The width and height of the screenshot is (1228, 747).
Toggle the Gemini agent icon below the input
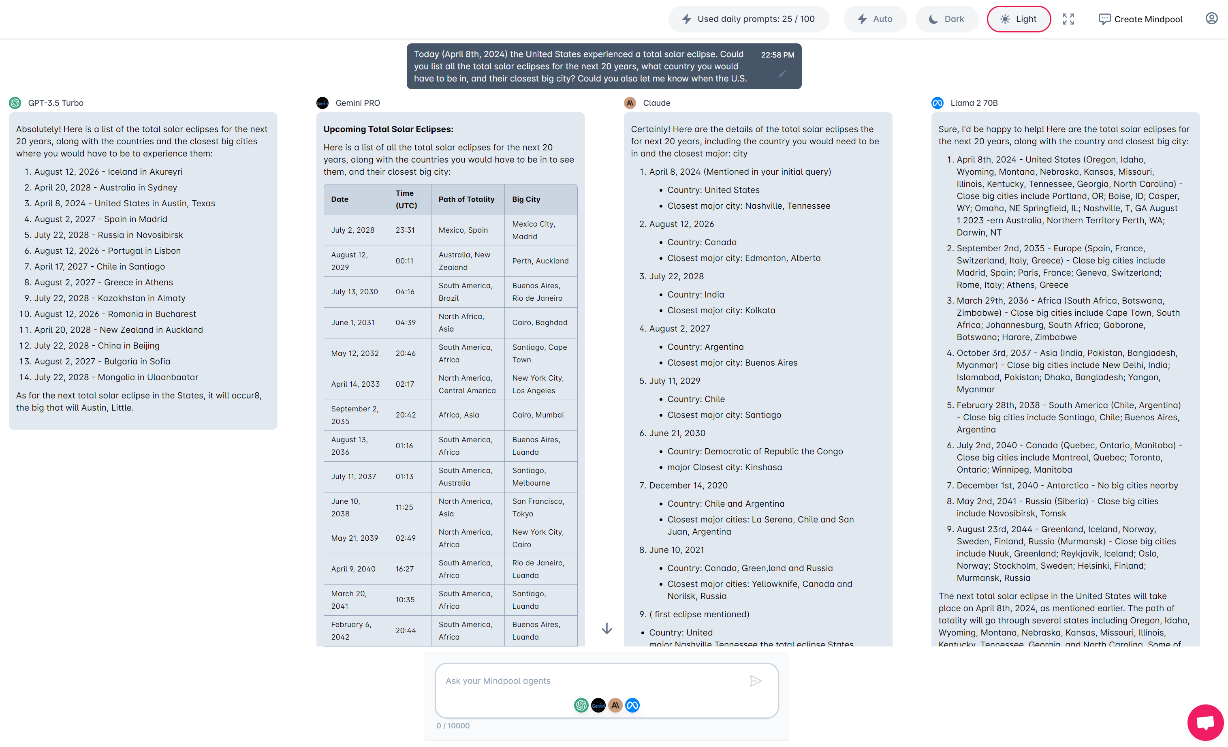point(598,705)
